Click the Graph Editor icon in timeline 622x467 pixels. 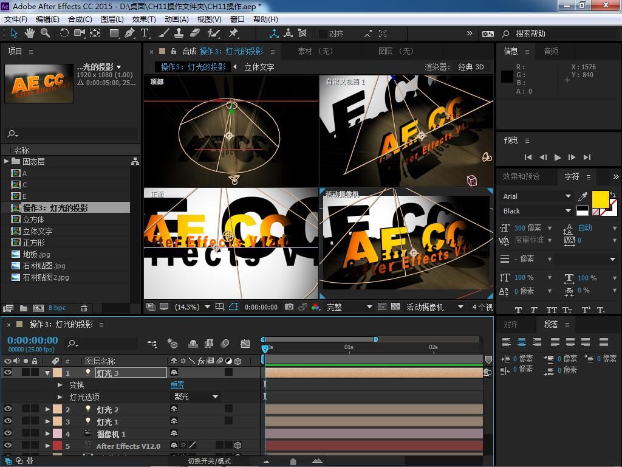point(245,344)
